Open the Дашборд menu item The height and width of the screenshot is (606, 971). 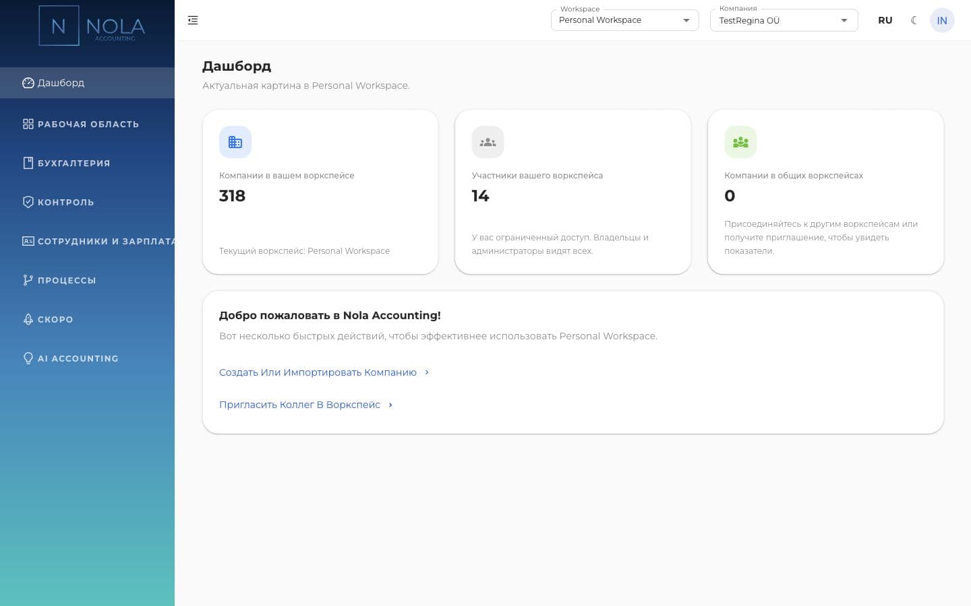point(87,83)
